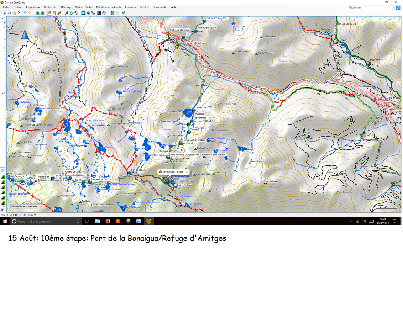
Task: Open the Aide menu
Action: tap(174, 7)
